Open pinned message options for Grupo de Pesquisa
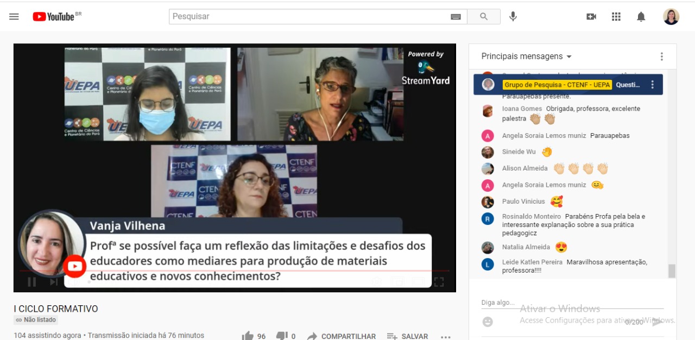695x340 pixels. [652, 85]
